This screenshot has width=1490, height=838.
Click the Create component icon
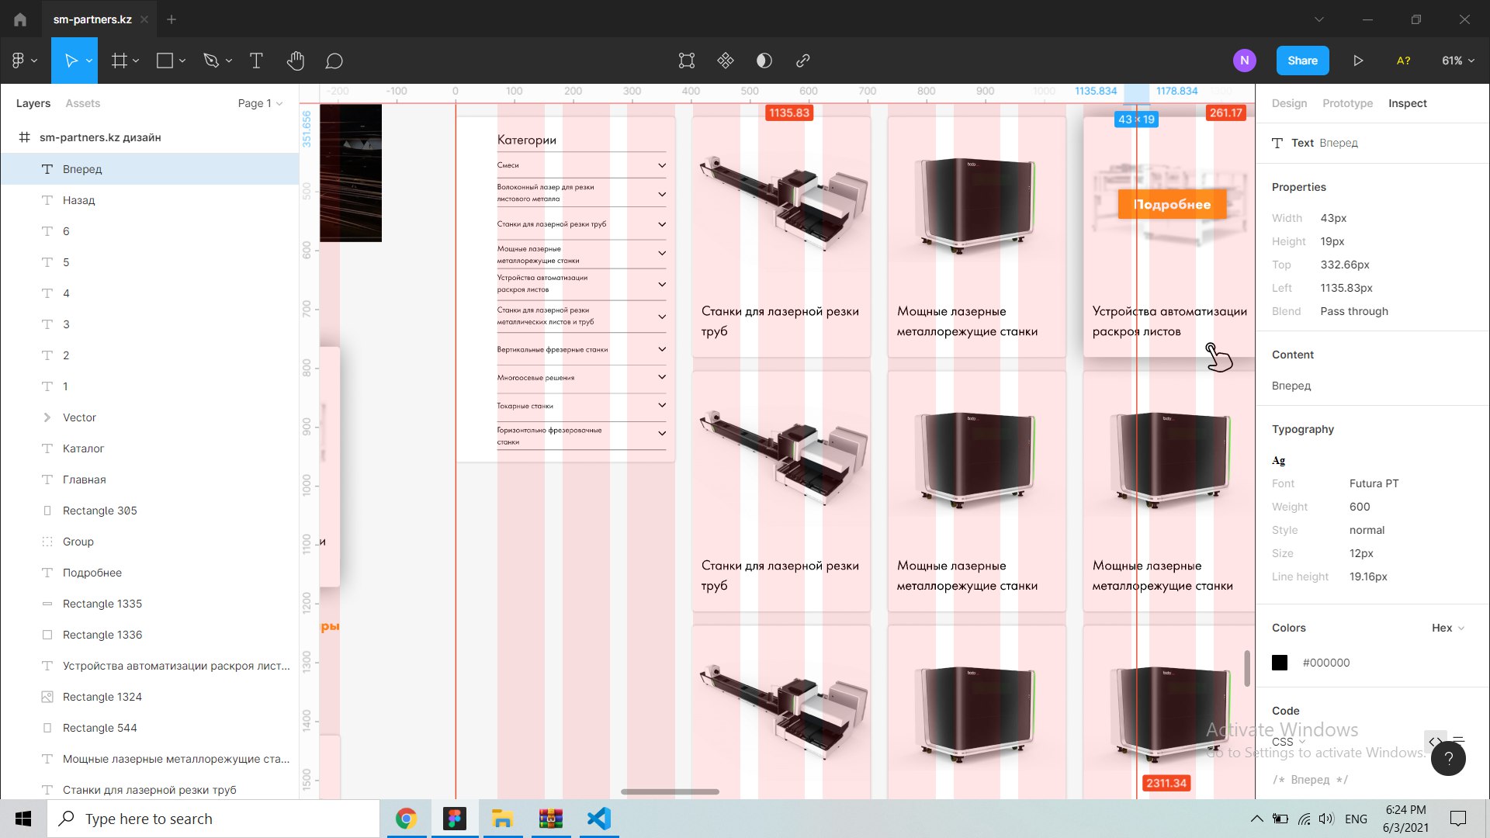point(726,61)
